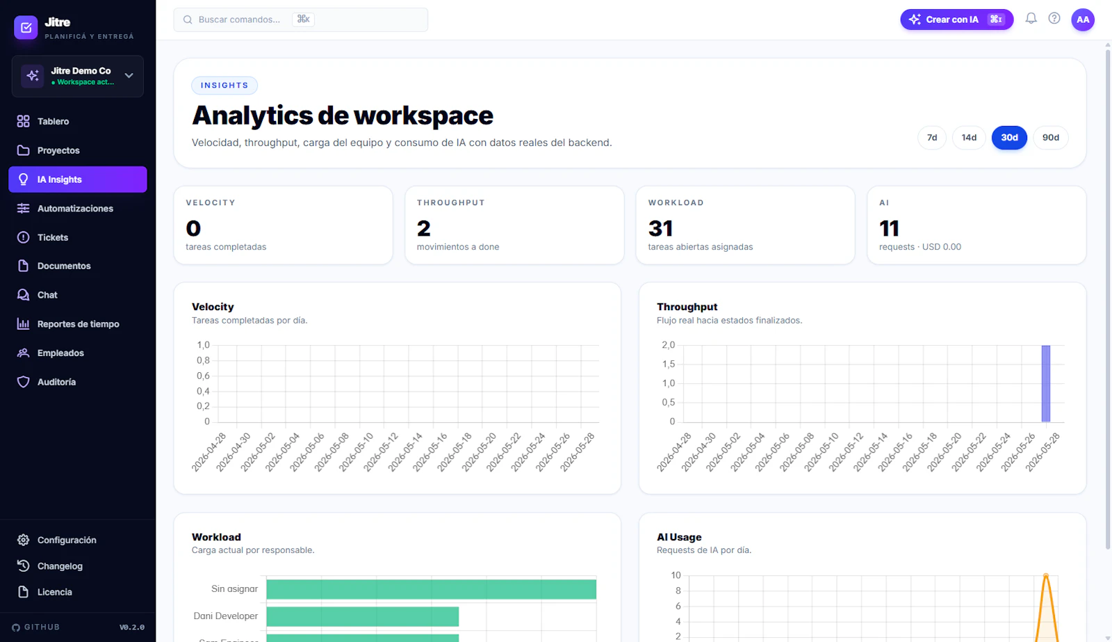Click the Sin asignar workload bar
Screen dimensions: 1112x642
pos(432,589)
